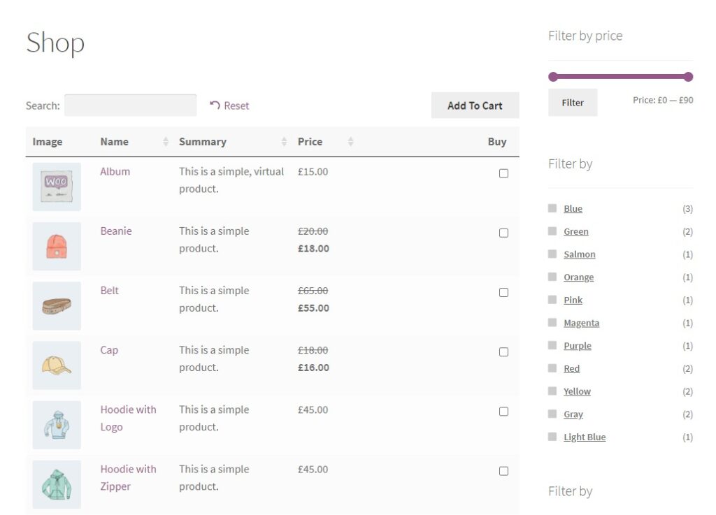Screen dimensions: 716x515
Task: Click the Album product thumbnail image
Action: tap(56, 186)
